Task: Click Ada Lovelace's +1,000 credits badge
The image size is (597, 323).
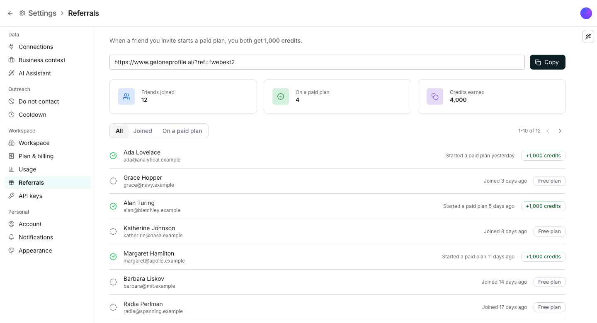Action: click(x=543, y=156)
